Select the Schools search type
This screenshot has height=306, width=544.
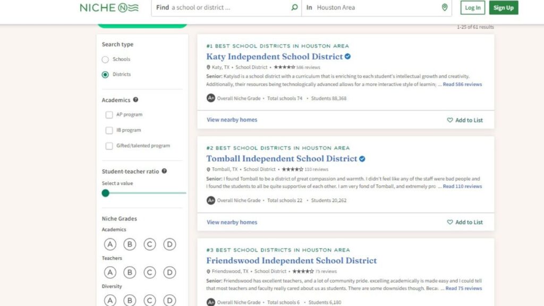[105, 59]
